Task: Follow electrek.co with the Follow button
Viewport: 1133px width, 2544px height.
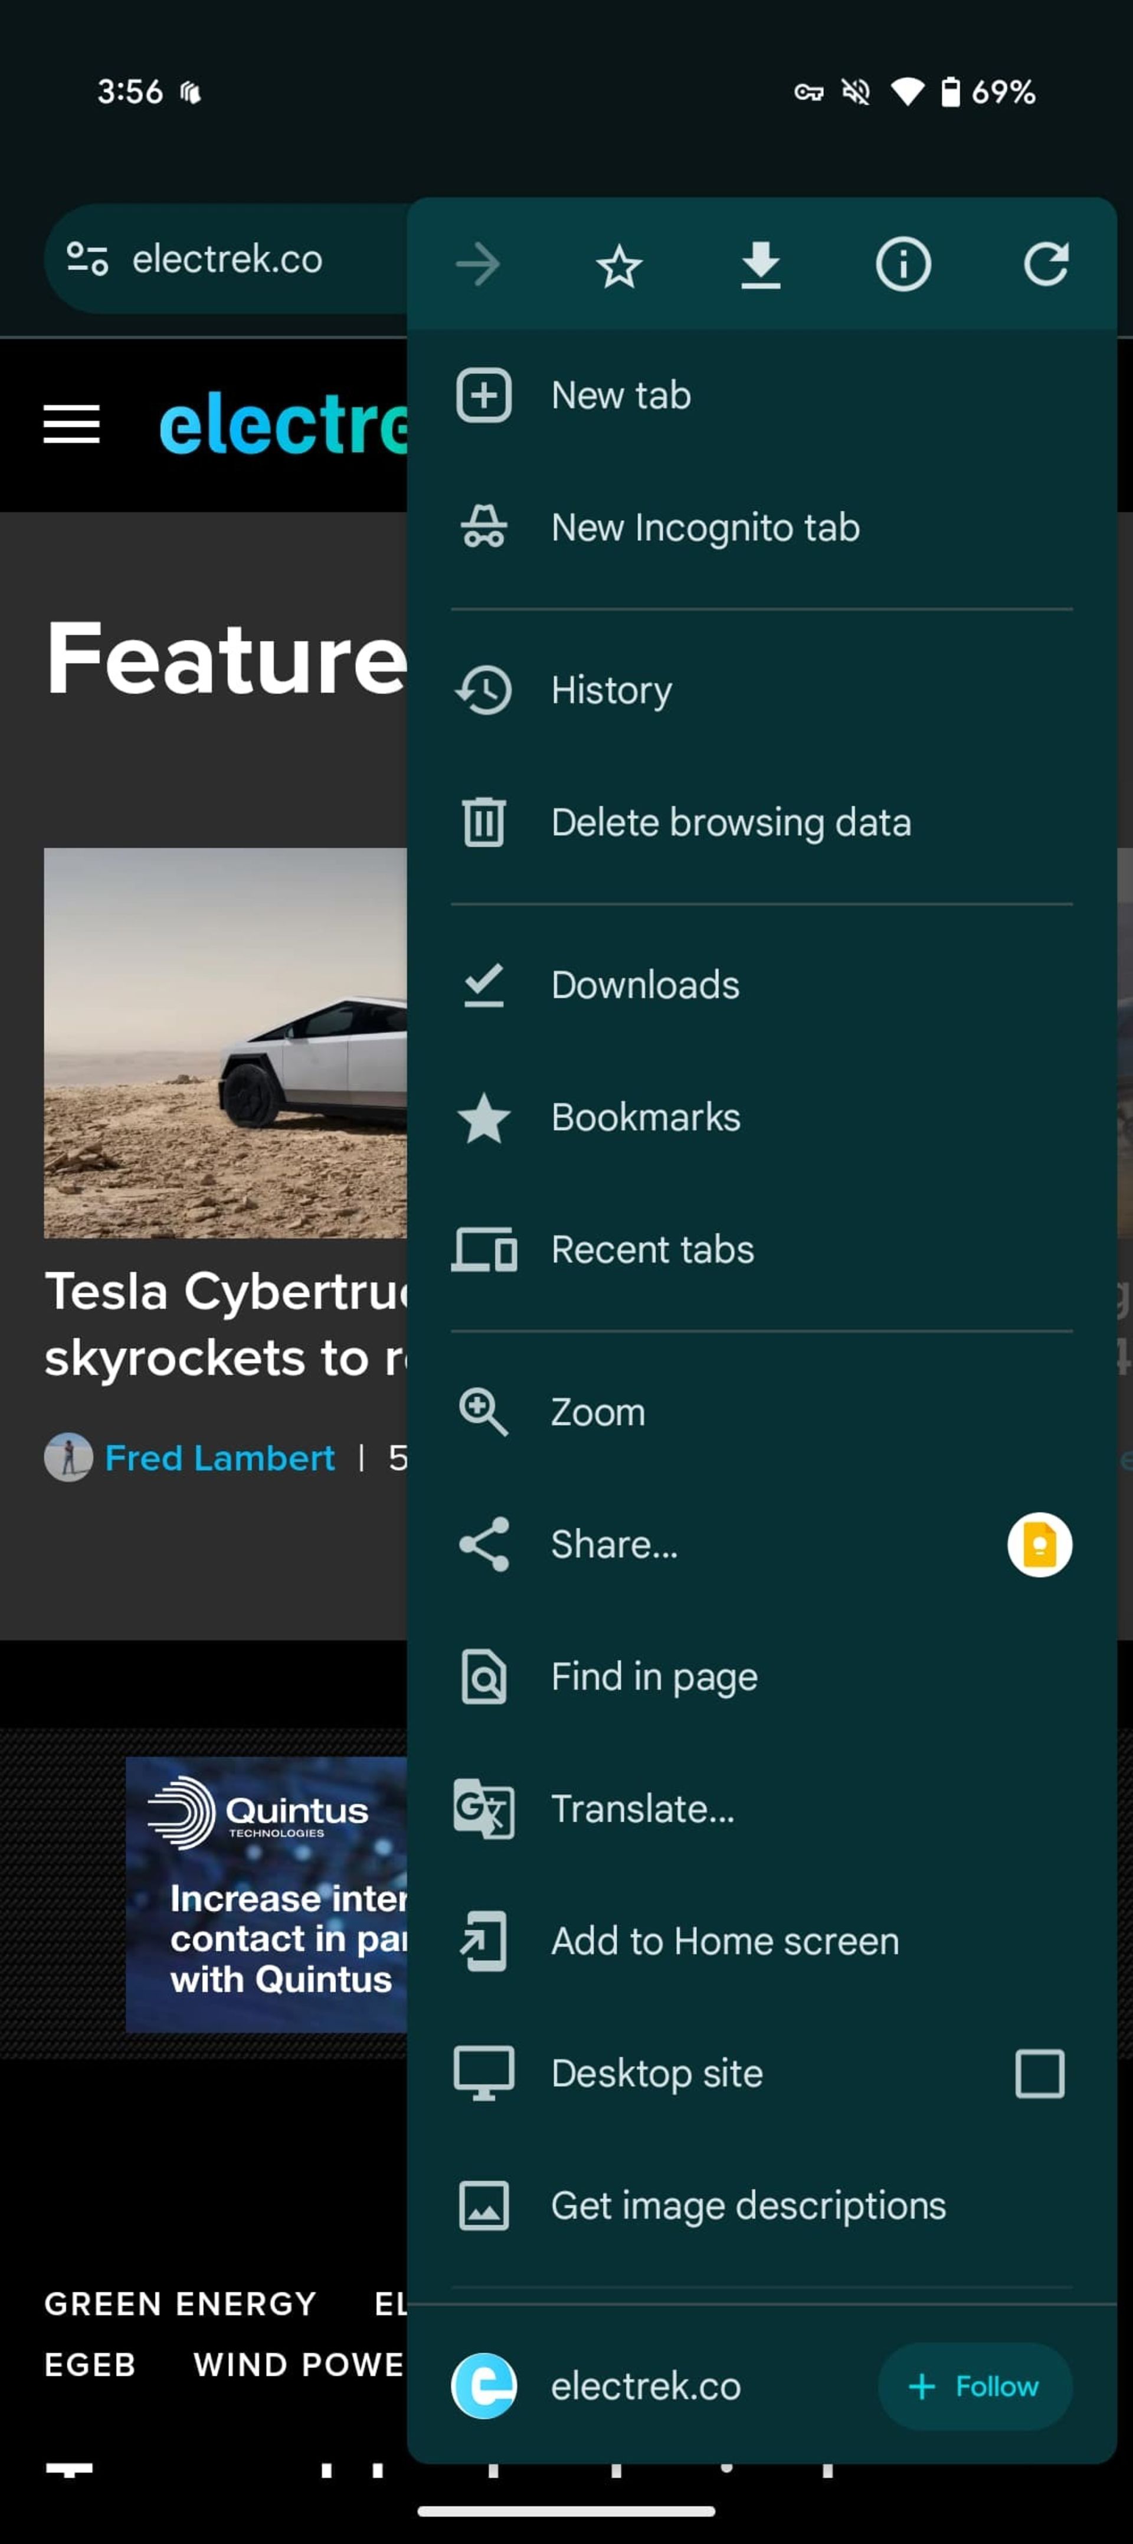Action: tap(974, 2386)
